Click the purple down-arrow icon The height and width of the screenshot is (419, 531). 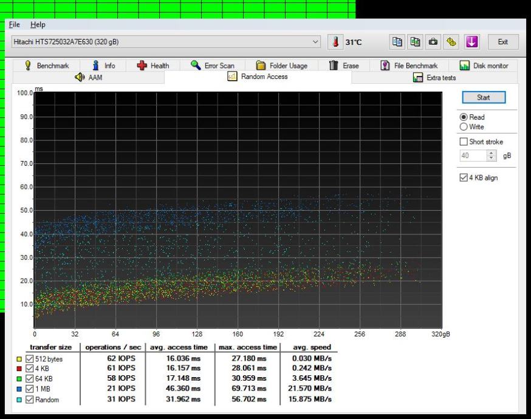click(x=471, y=41)
